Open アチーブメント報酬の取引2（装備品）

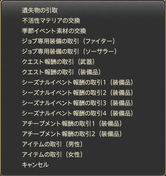pos(72,134)
